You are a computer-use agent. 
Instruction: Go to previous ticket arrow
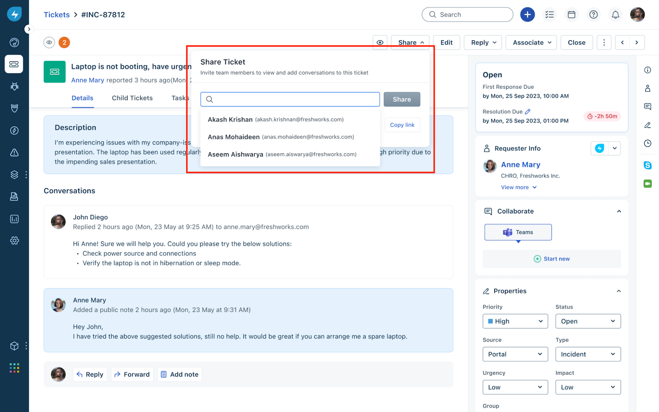click(x=623, y=42)
